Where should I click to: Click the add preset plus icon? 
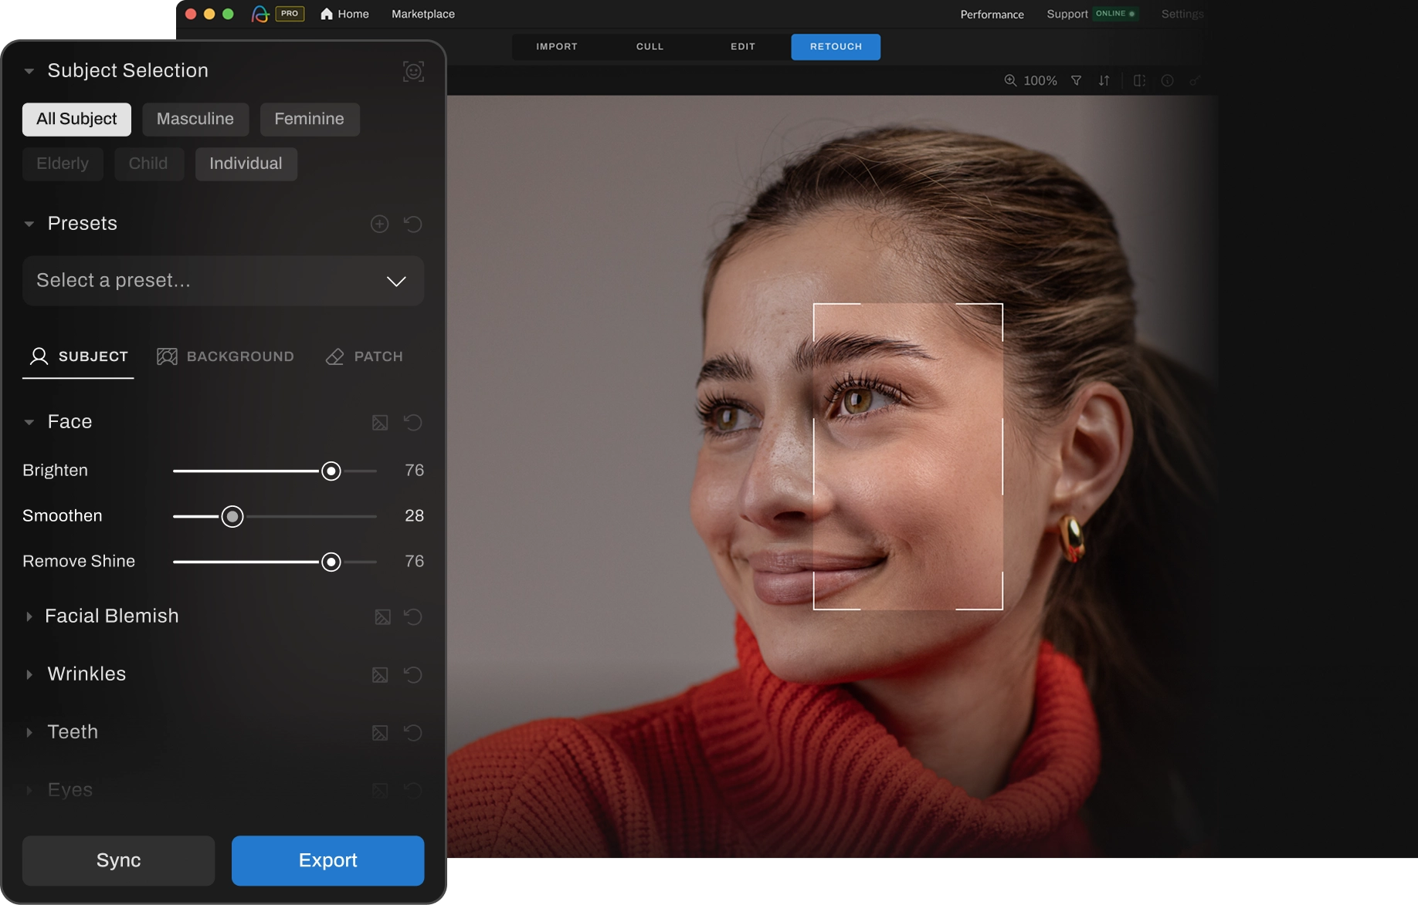[x=379, y=224]
